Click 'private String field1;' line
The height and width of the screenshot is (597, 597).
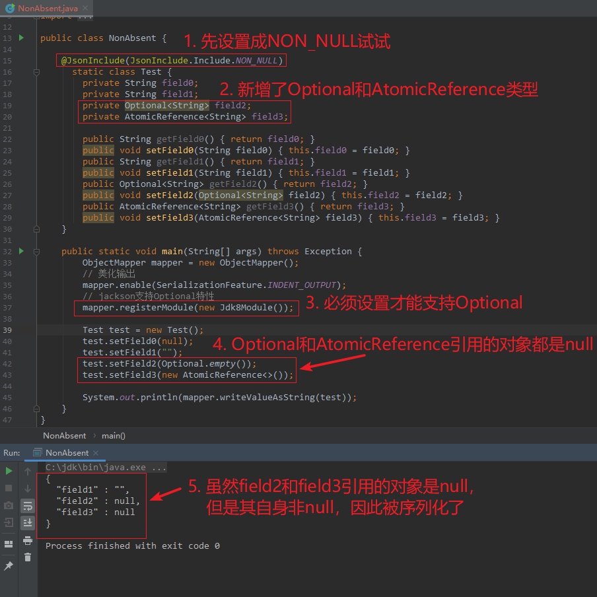click(140, 94)
